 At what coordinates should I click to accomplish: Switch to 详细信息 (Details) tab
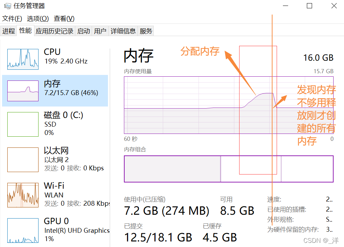123,31
